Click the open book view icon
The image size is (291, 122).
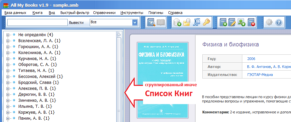click(161, 23)
